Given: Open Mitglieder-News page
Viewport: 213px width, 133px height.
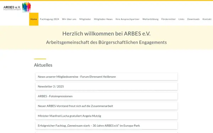Looking at the screenshot, I should point(103,19).
